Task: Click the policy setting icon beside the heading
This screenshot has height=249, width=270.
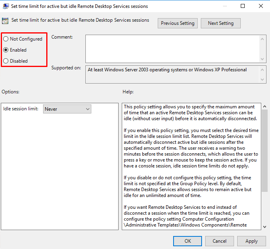Action: coord(6,21)
